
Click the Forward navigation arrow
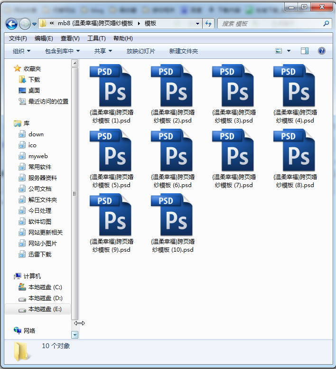(x=25, y=24)
